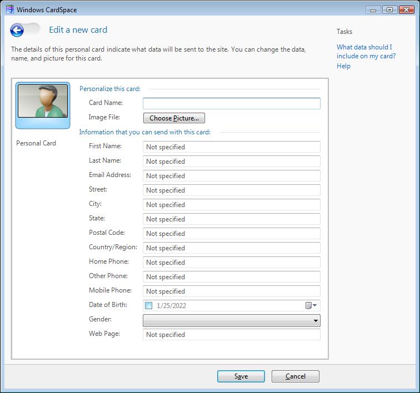Click the First Name field
The image size is (420, 393).
coord(232,147)
